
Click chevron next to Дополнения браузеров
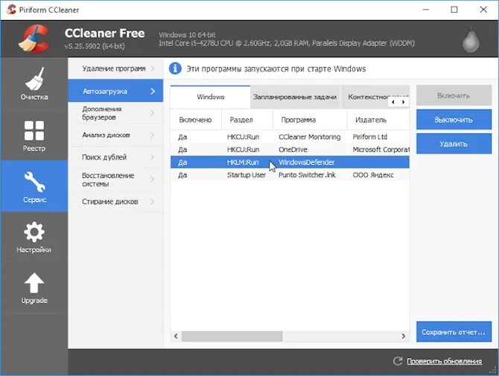tap(153, 113)
